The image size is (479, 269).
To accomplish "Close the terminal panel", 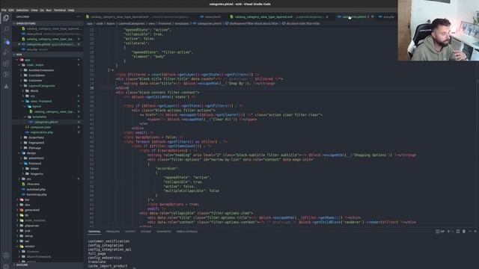I will tap(475, 232).
